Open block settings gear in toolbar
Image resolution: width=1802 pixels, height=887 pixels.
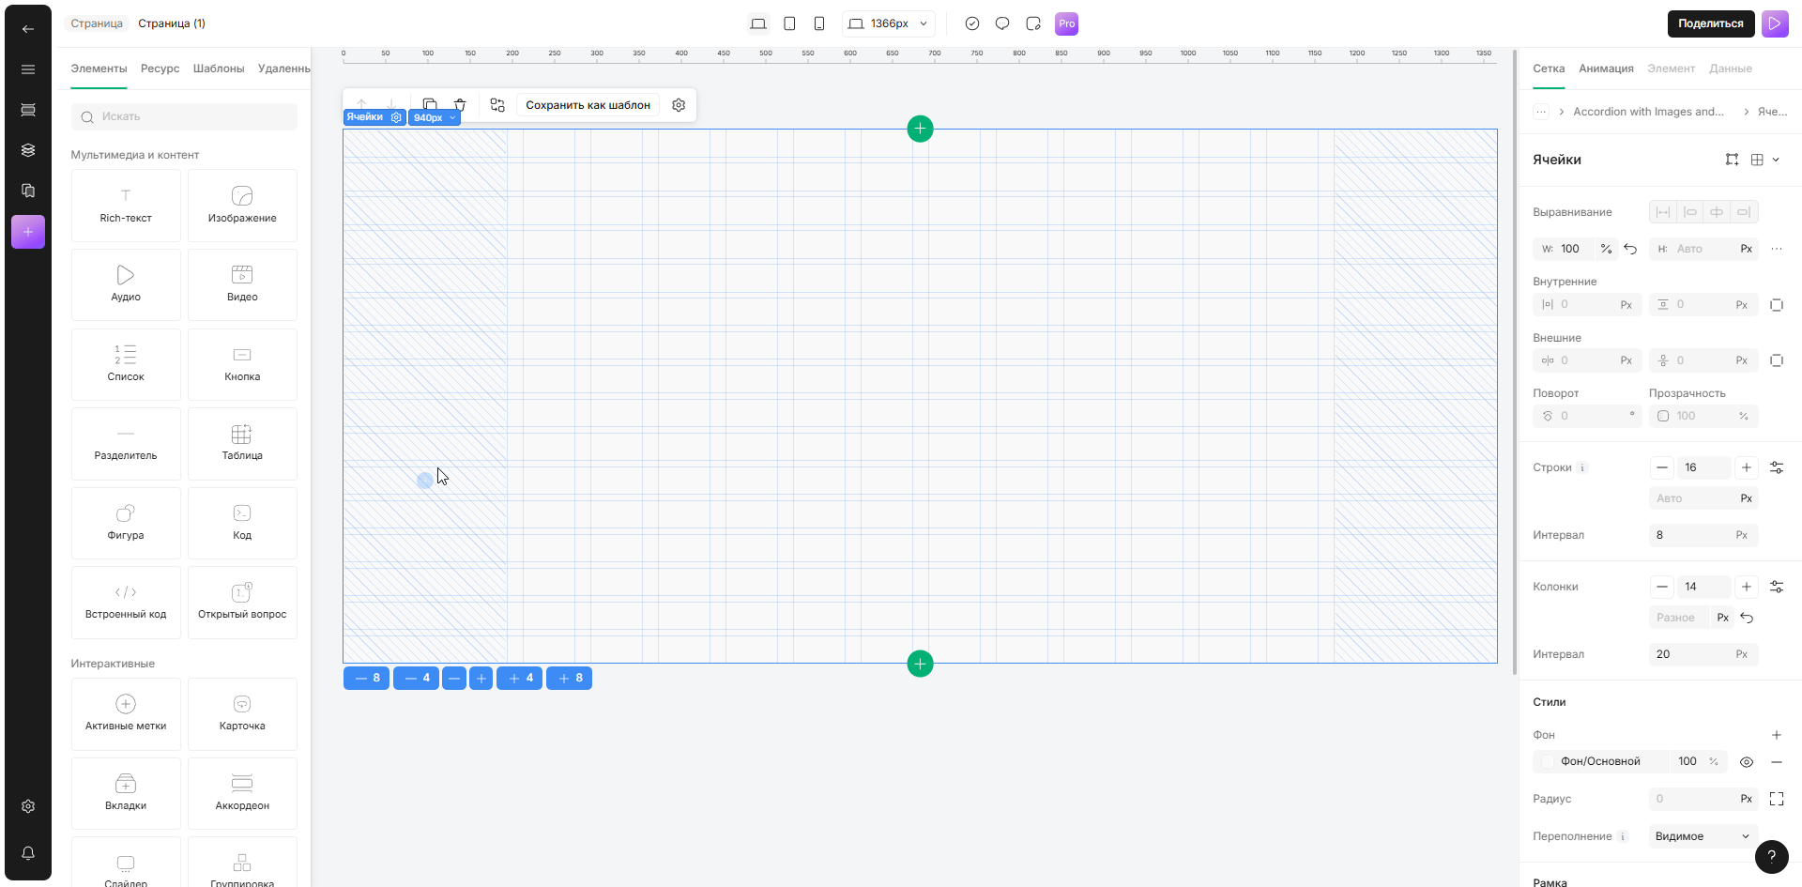679,105
